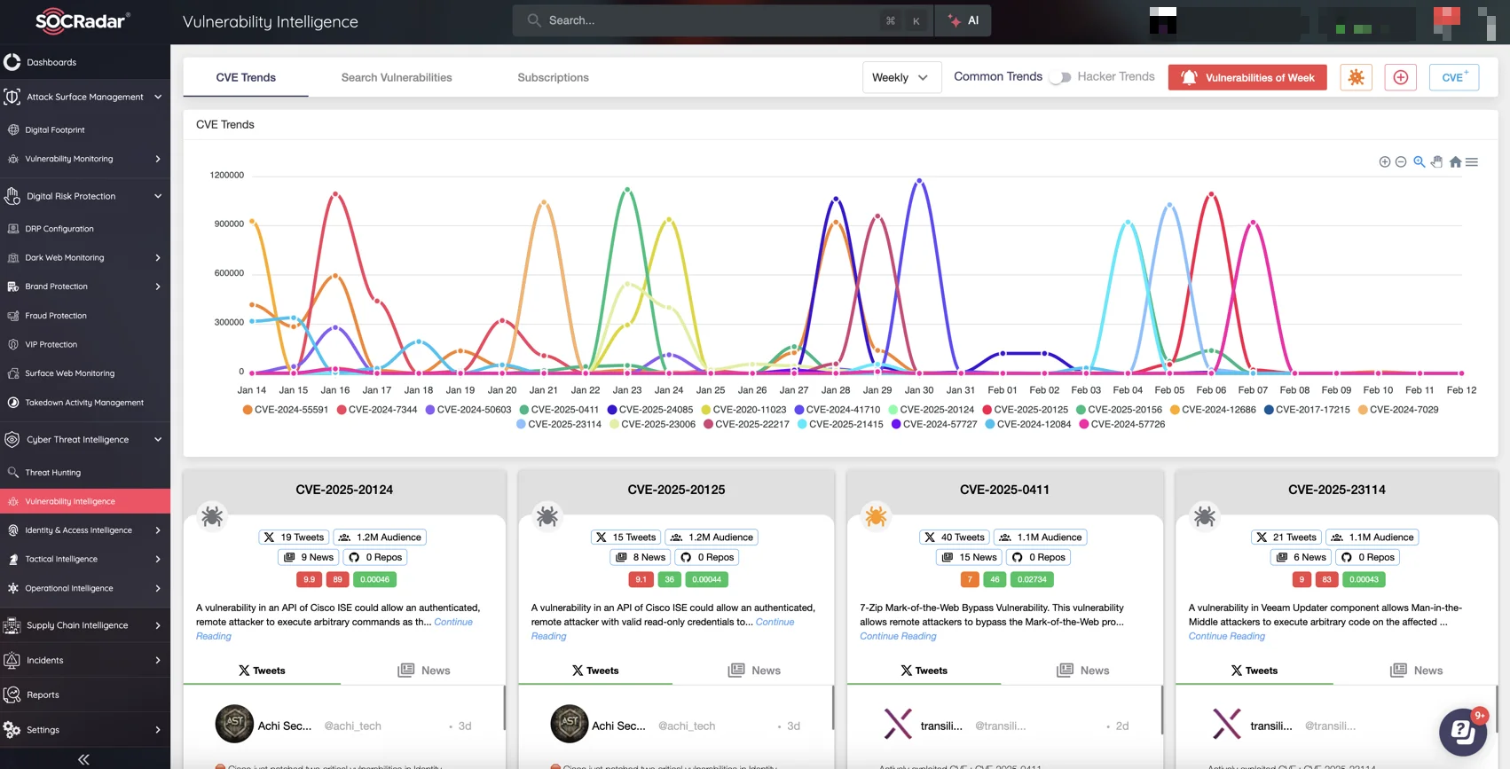The image size is (1510, 769).
Task: Reset chart zoom with home icon
Action: (1455, 161)
